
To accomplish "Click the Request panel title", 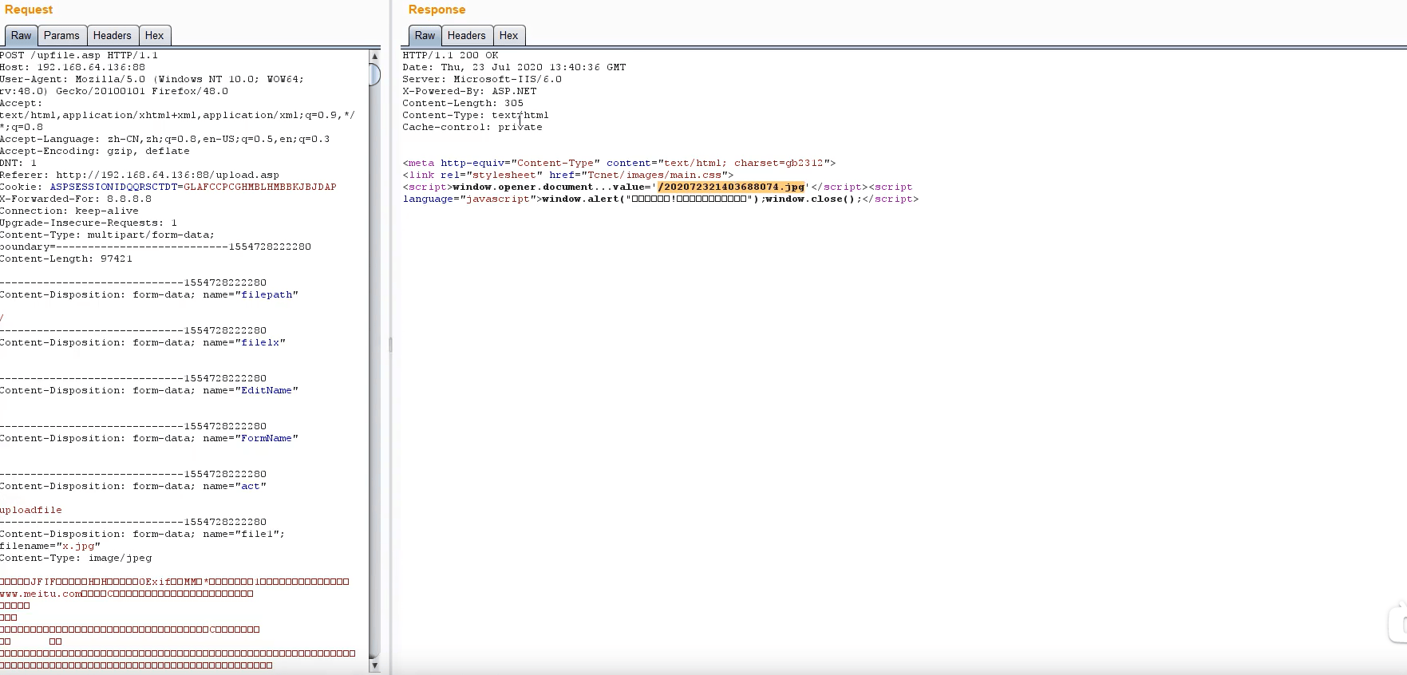I will [29, 10].
